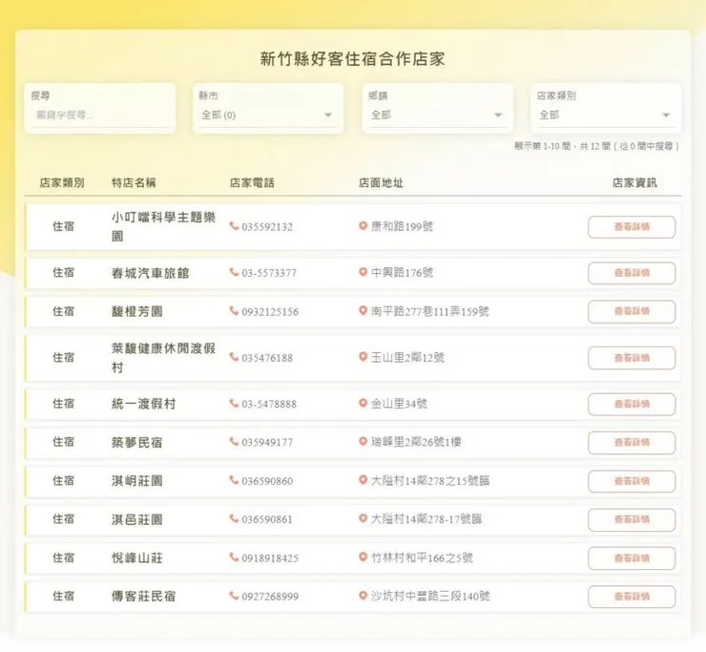Screen dimensions: 706x652
Task: Click the phone icon beside 0918918425
Action: [234, 557]
